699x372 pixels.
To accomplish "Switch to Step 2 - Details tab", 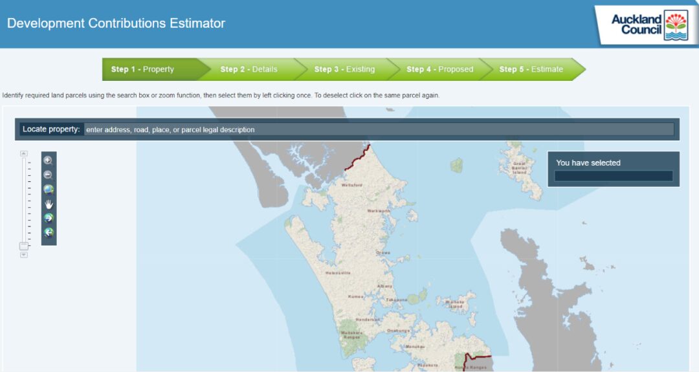I will tap(249, 69).
